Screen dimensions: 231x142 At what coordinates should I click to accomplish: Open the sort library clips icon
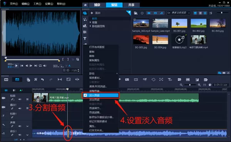211,13
